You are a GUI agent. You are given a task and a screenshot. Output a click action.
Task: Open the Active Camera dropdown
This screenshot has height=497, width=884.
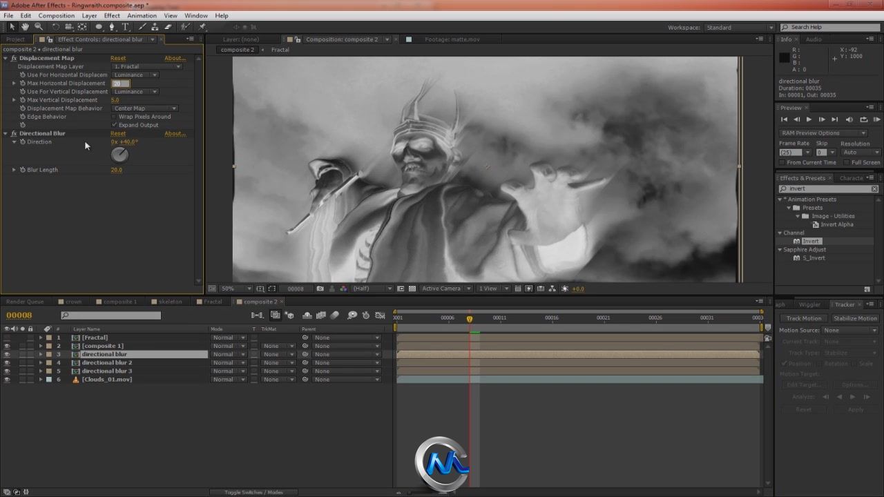[446, 289]
